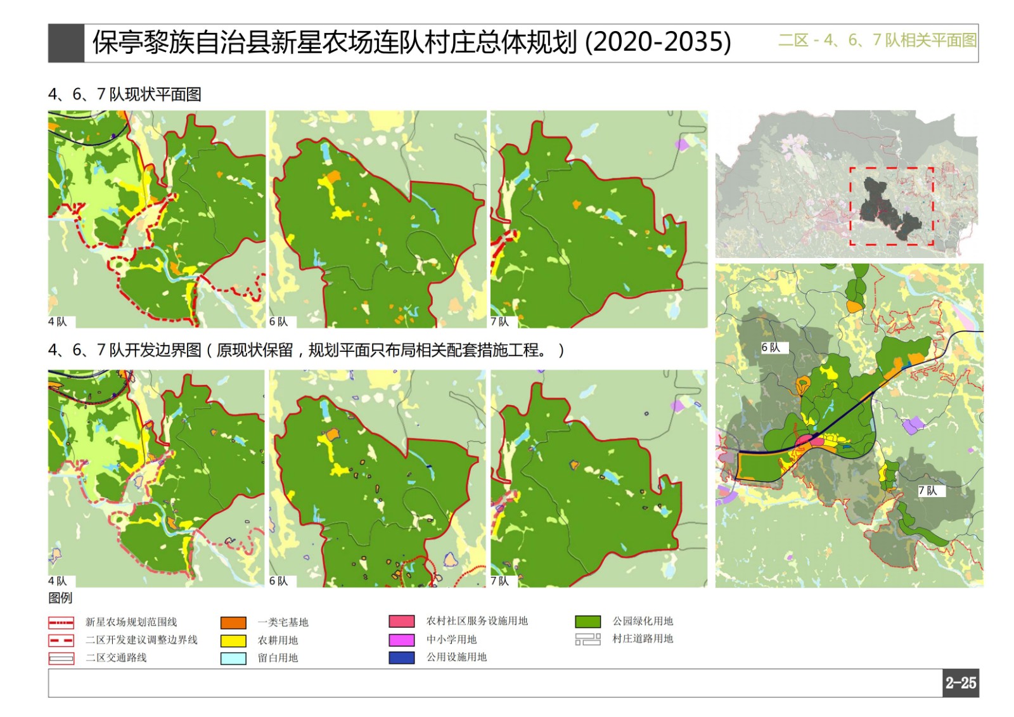Click the 4、6、7 队现状平面图 section heading
The height and width of the screenshot is (717, 1014).
click(125, 94)
